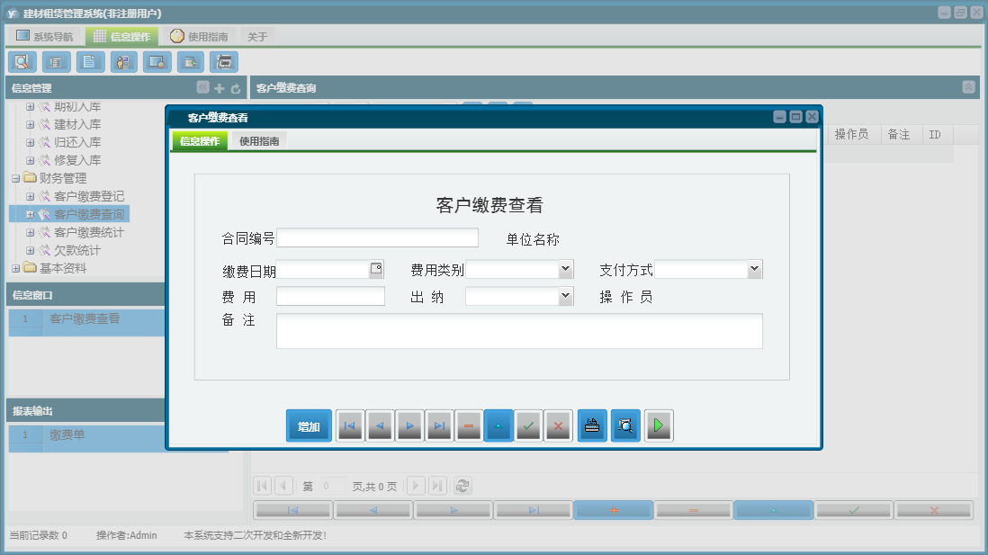
Task: Select 缴费单 in 报表输出 list
Action: pyautogui.click(x=67, y=434)
